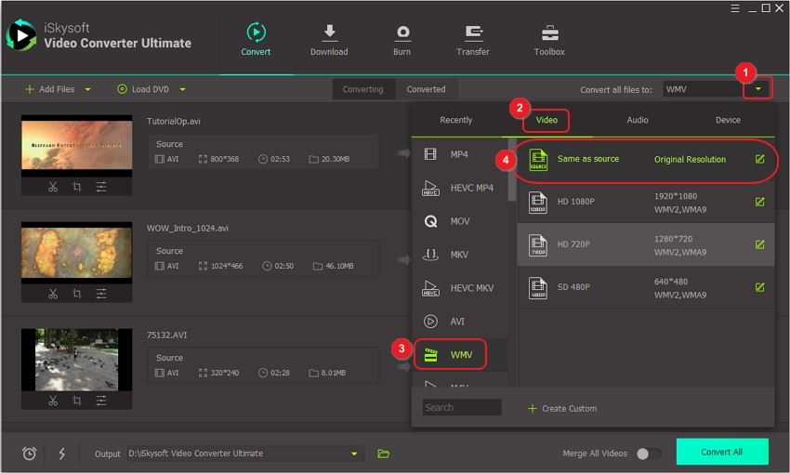
Task: Open the Output path dropdown
Action: (x=354, y=453)
